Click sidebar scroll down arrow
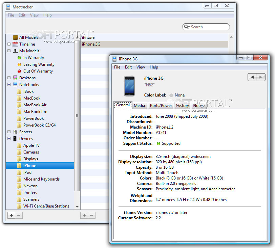The image size is (275, 248). click(x=77, y=206)
